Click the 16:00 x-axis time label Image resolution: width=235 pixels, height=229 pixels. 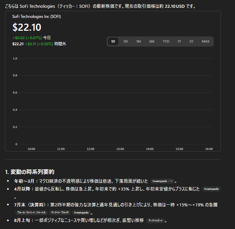click(209, 149)
